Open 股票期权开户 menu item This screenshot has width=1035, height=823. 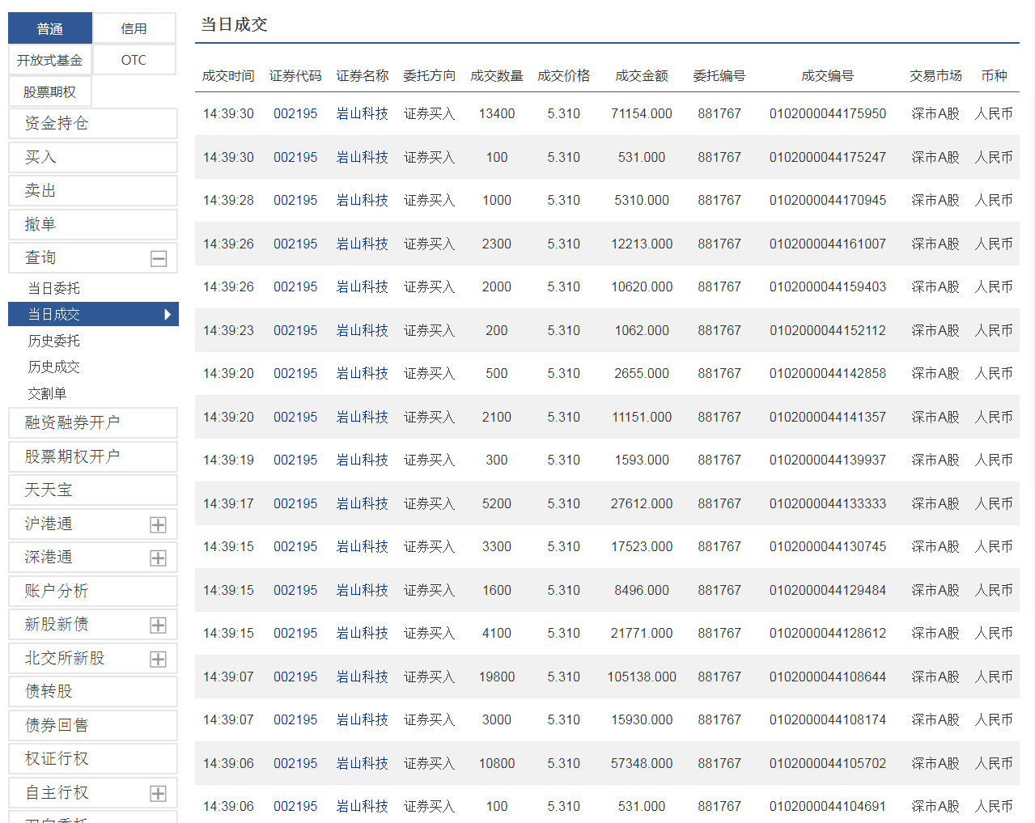coord(93,456)
